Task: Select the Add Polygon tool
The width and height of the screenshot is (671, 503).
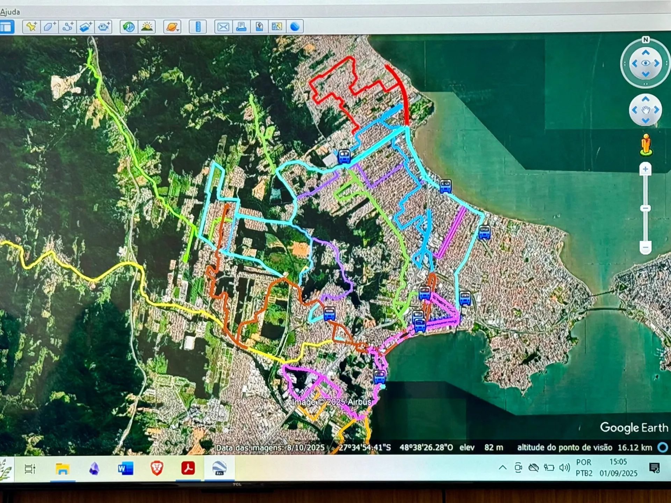Action: click(x=49, y=27)
